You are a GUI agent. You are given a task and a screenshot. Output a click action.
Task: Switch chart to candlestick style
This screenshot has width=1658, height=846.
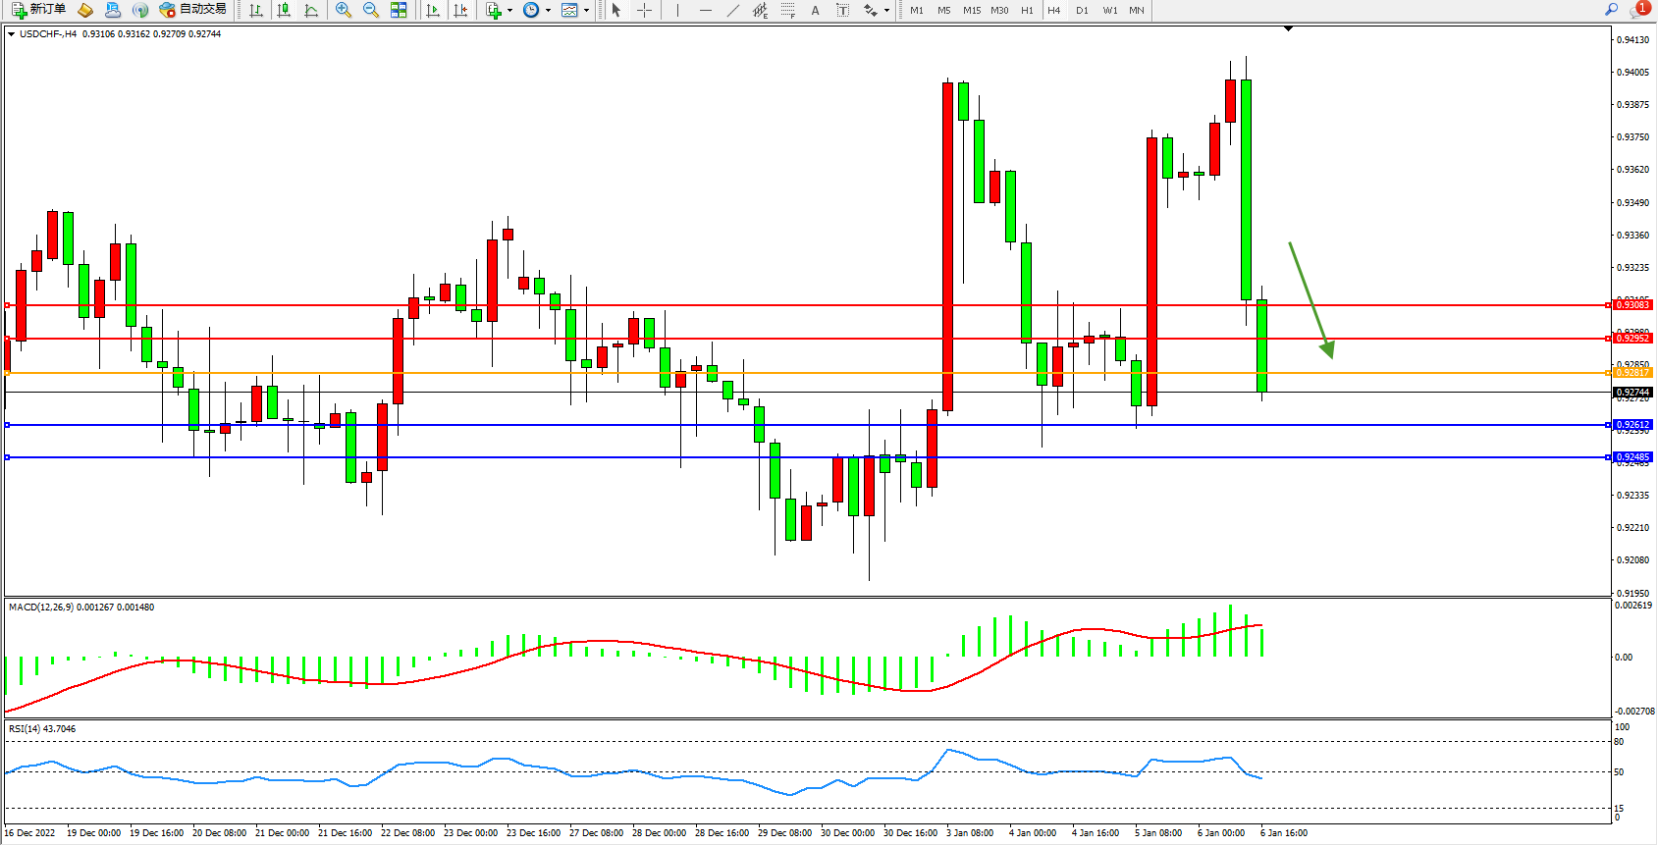284,10
